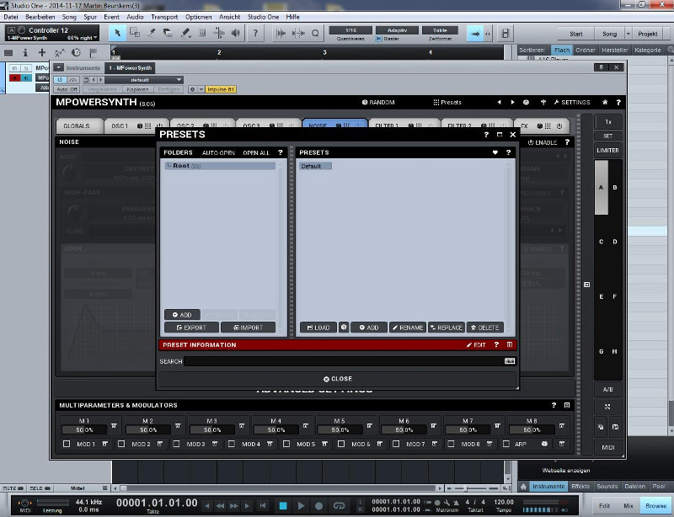
Task: Open the Transport menu
Action: (164, 17)
